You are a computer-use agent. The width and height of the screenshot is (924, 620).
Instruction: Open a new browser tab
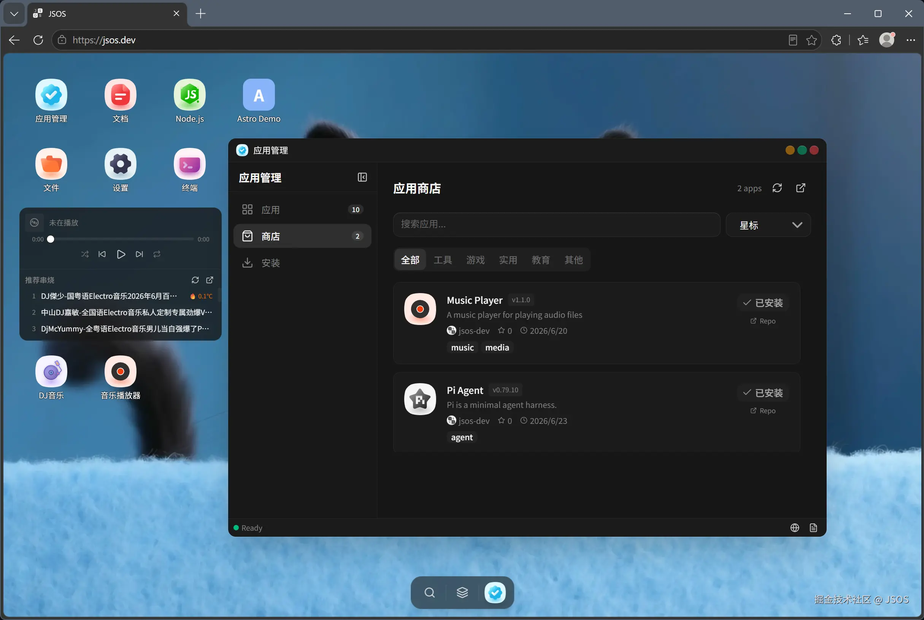pos(200,14)
